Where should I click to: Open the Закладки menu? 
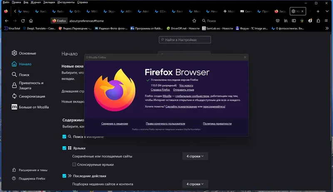click(49, 2)
